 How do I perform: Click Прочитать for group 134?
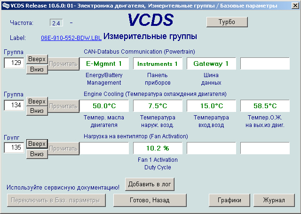63,106
